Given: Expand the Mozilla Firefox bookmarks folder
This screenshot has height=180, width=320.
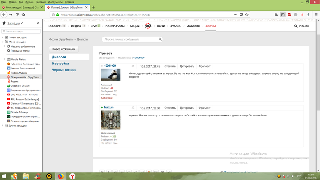Looking at the screenshot, I should tap(5, 59).
